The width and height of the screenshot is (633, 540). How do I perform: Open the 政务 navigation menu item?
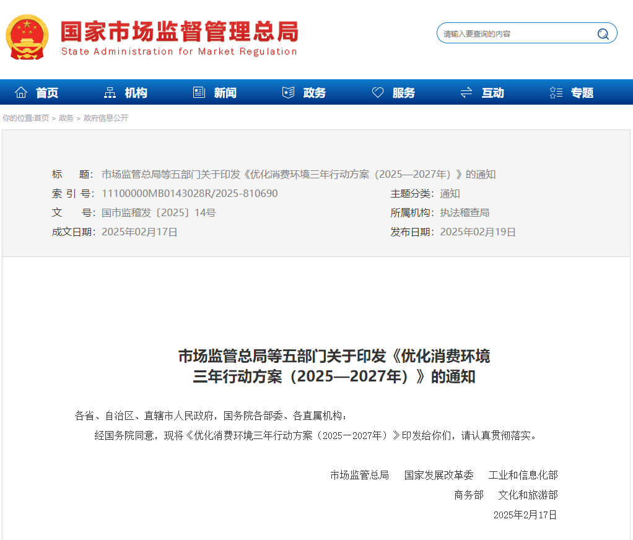(315, 93)
